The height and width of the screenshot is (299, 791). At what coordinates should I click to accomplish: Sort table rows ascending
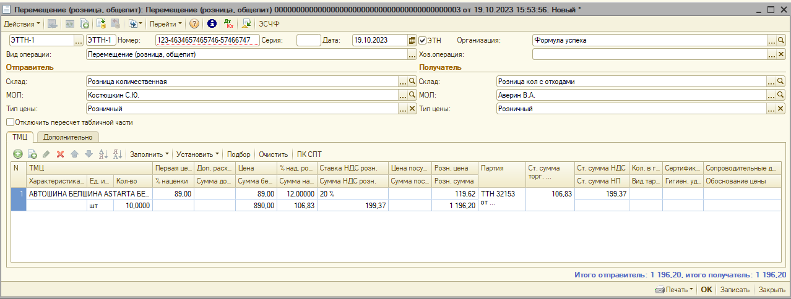(x=103, y=154)
